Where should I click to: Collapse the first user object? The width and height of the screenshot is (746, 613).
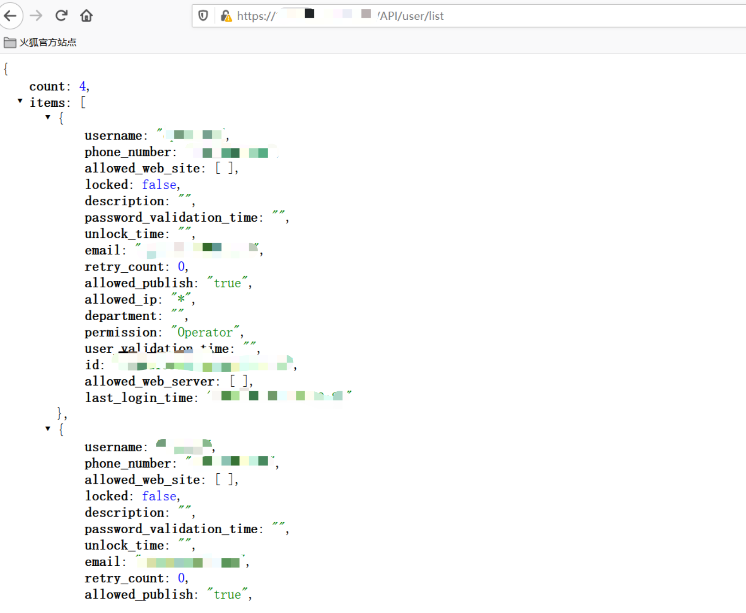coord(48,117)
